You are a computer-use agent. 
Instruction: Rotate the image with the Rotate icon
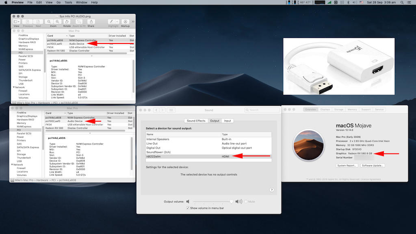pyautogui.click(x=67, y=22)
